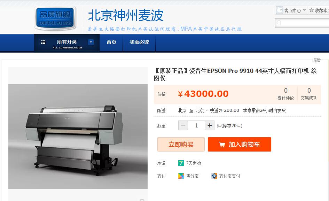Click the 立即购买 button
Viewport: 329px width, 201px height.
point(181,145)
